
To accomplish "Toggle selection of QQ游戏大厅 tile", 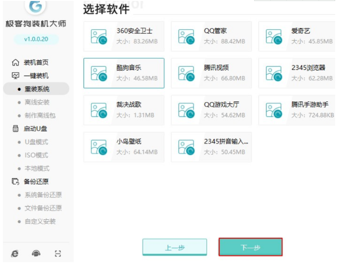I will pos(211,110).
